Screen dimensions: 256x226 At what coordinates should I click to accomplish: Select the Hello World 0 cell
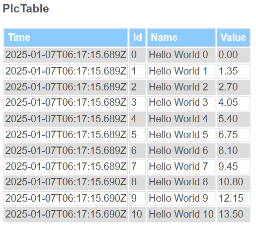point(181,55)
